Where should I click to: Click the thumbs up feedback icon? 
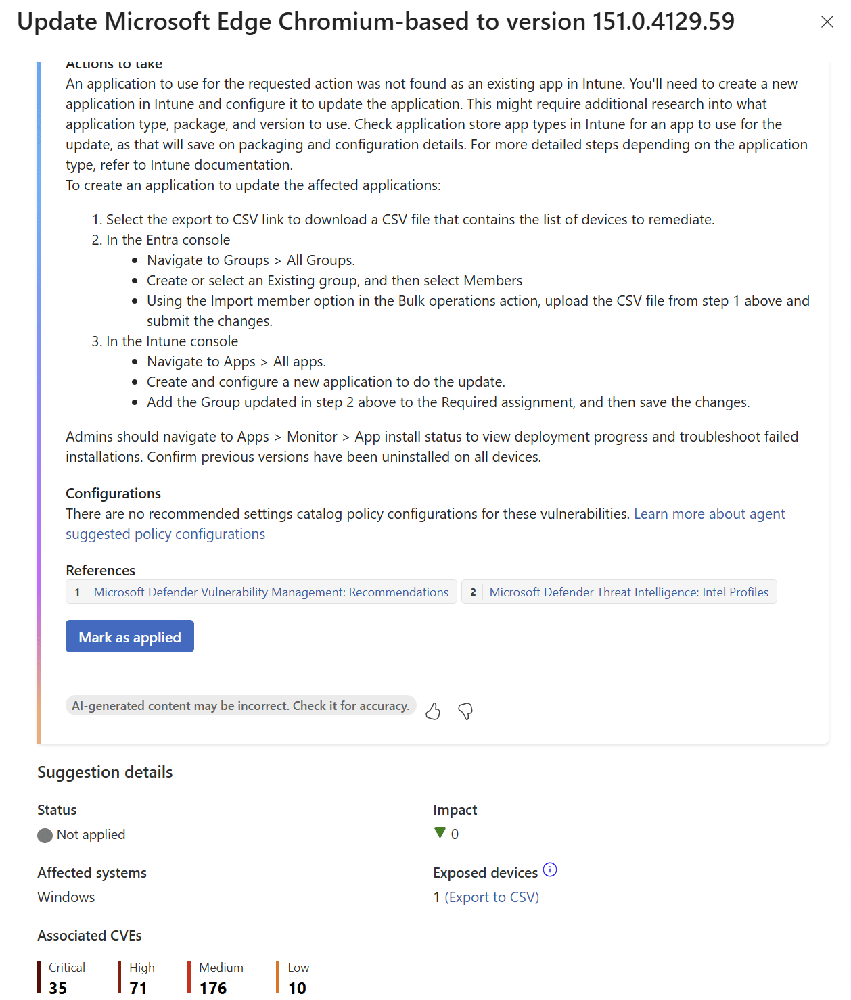433,711
